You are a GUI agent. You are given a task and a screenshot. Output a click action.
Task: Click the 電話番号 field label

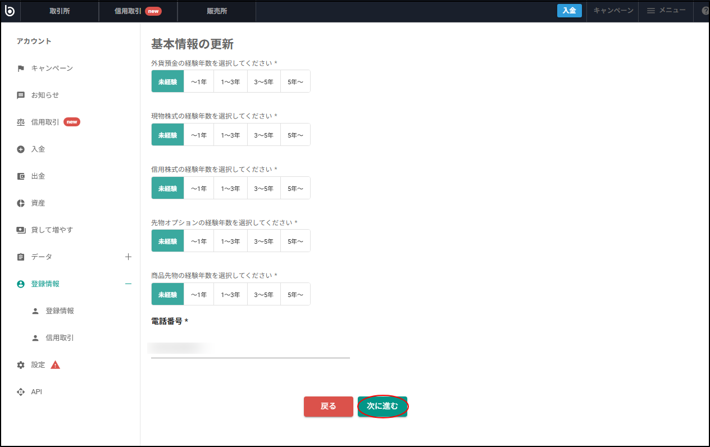coord(170,321)
